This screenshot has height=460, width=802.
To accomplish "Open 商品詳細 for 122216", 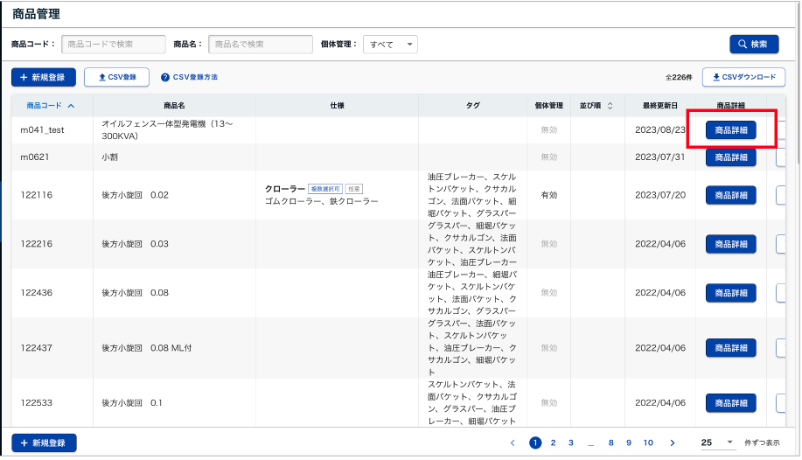I will pyautogui.click(x=731, y=245).
